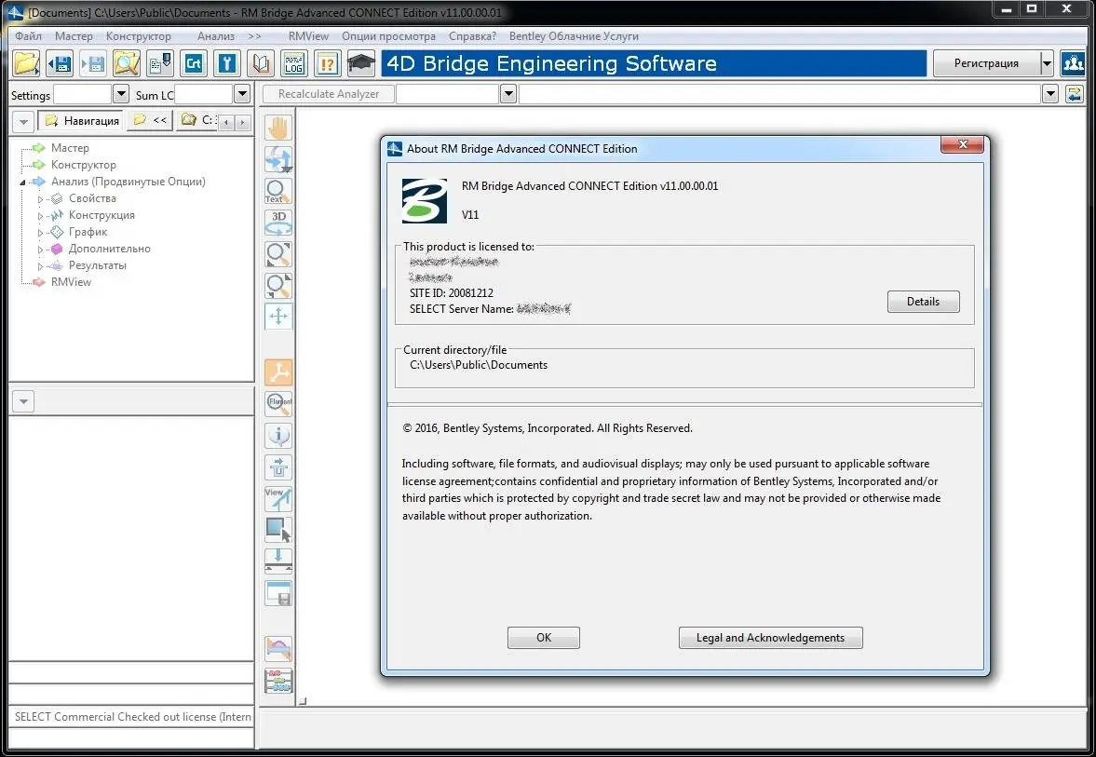
Task: Click the info 'i' bubble tool
Action: 278,435
